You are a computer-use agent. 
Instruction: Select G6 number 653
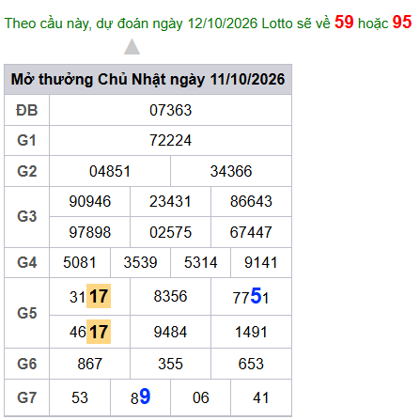coord(251,364)
